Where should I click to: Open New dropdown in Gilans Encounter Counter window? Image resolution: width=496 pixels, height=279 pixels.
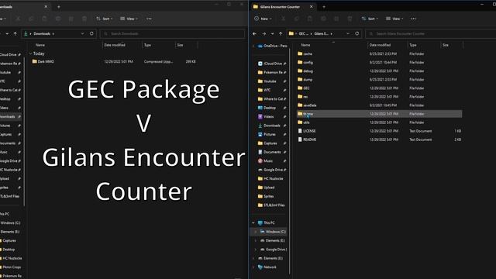pos(263,19)
